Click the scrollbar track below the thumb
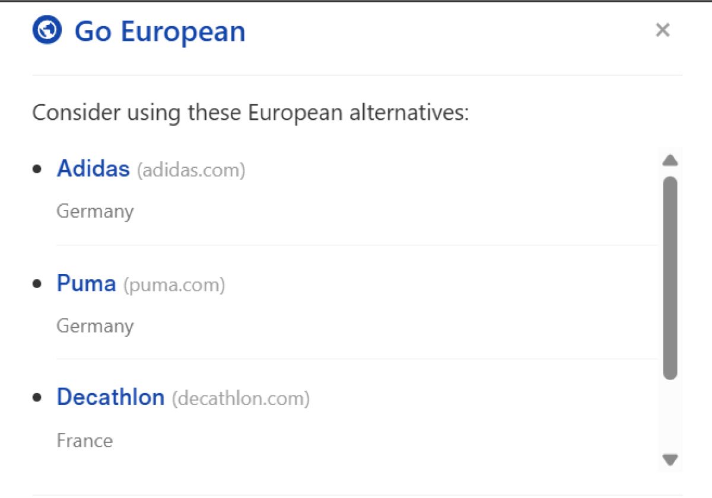This screenshot has width=712, height=498. tap(670, 415)
